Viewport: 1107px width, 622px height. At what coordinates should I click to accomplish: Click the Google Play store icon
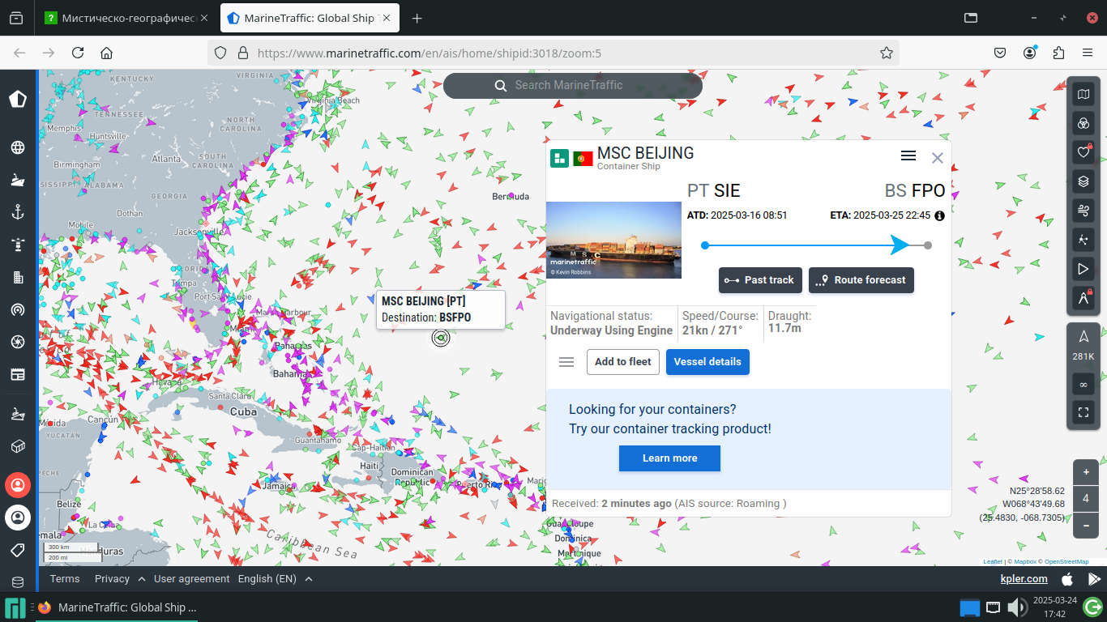point(1094,579)
